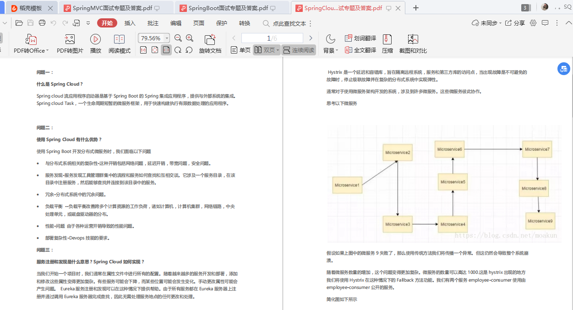573x310 pixels.
Task: Open the 压缩 compress tool
Action: (387, 44)
